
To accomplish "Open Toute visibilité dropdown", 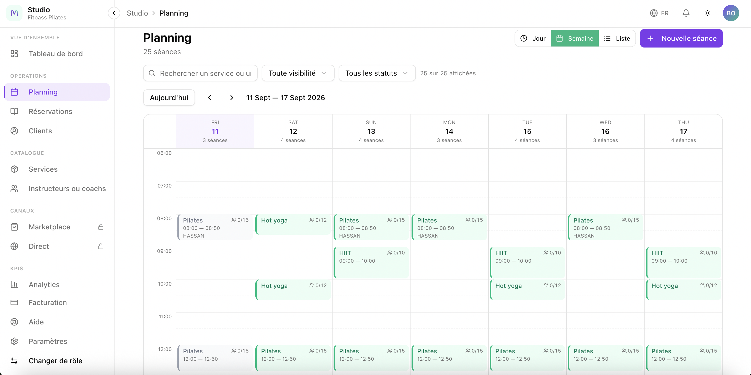I will pyautogui.click(x=298, y=73).
